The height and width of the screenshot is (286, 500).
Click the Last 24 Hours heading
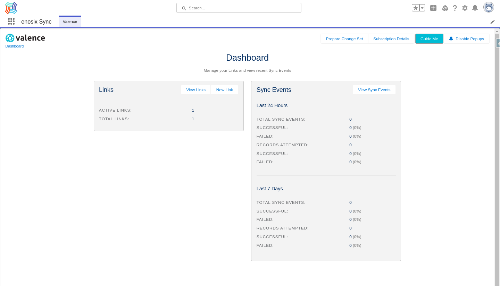(272, 105)
